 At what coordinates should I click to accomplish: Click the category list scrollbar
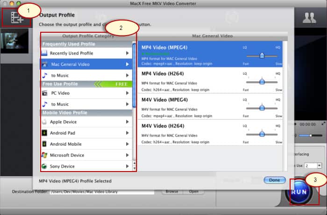[134, 75]
